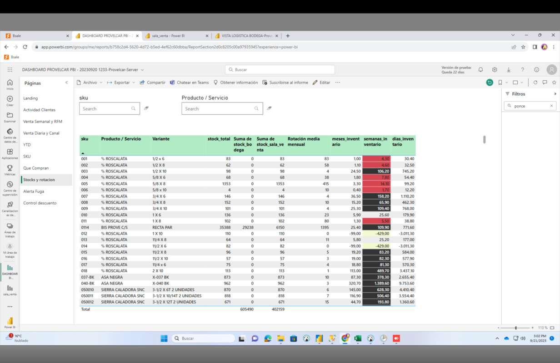Click the notifications bell icon
The height and width of the screenshot is (363, 560).
(480, 70)
